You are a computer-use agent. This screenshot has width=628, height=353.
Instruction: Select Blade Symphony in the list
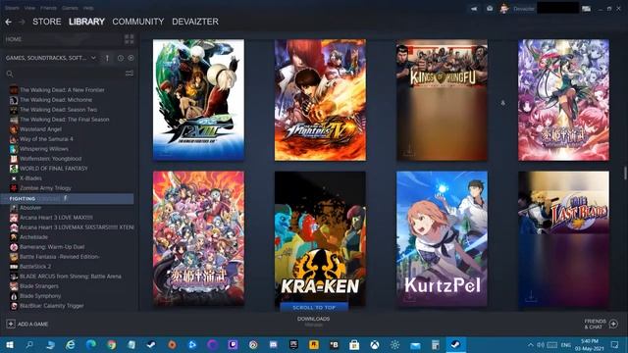pos(40,296)
